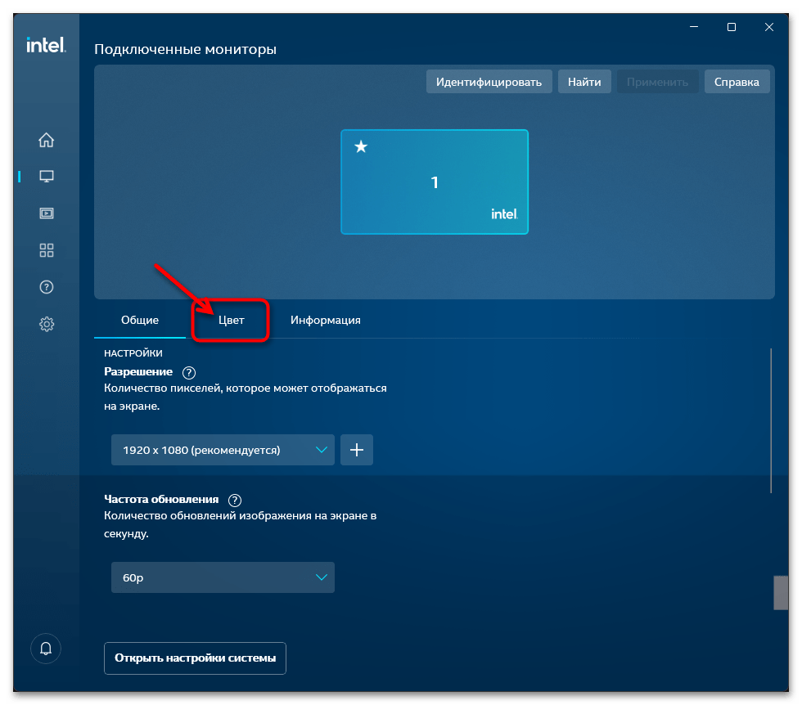Image resolution: width=802 pixels, height=705 pixels.
Task: Expand the 60p refresh rate dropdown
Action: point(223,577)
